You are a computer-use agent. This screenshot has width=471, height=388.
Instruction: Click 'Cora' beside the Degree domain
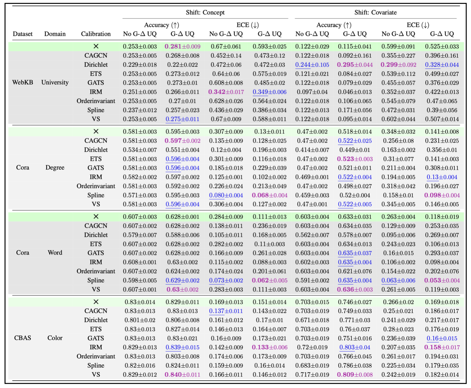point(23,167)
